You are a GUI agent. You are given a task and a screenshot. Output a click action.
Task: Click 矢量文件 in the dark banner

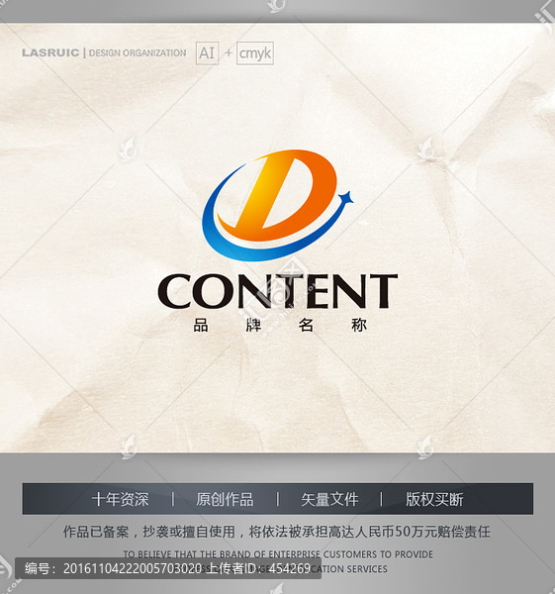(x=329, y=499)
